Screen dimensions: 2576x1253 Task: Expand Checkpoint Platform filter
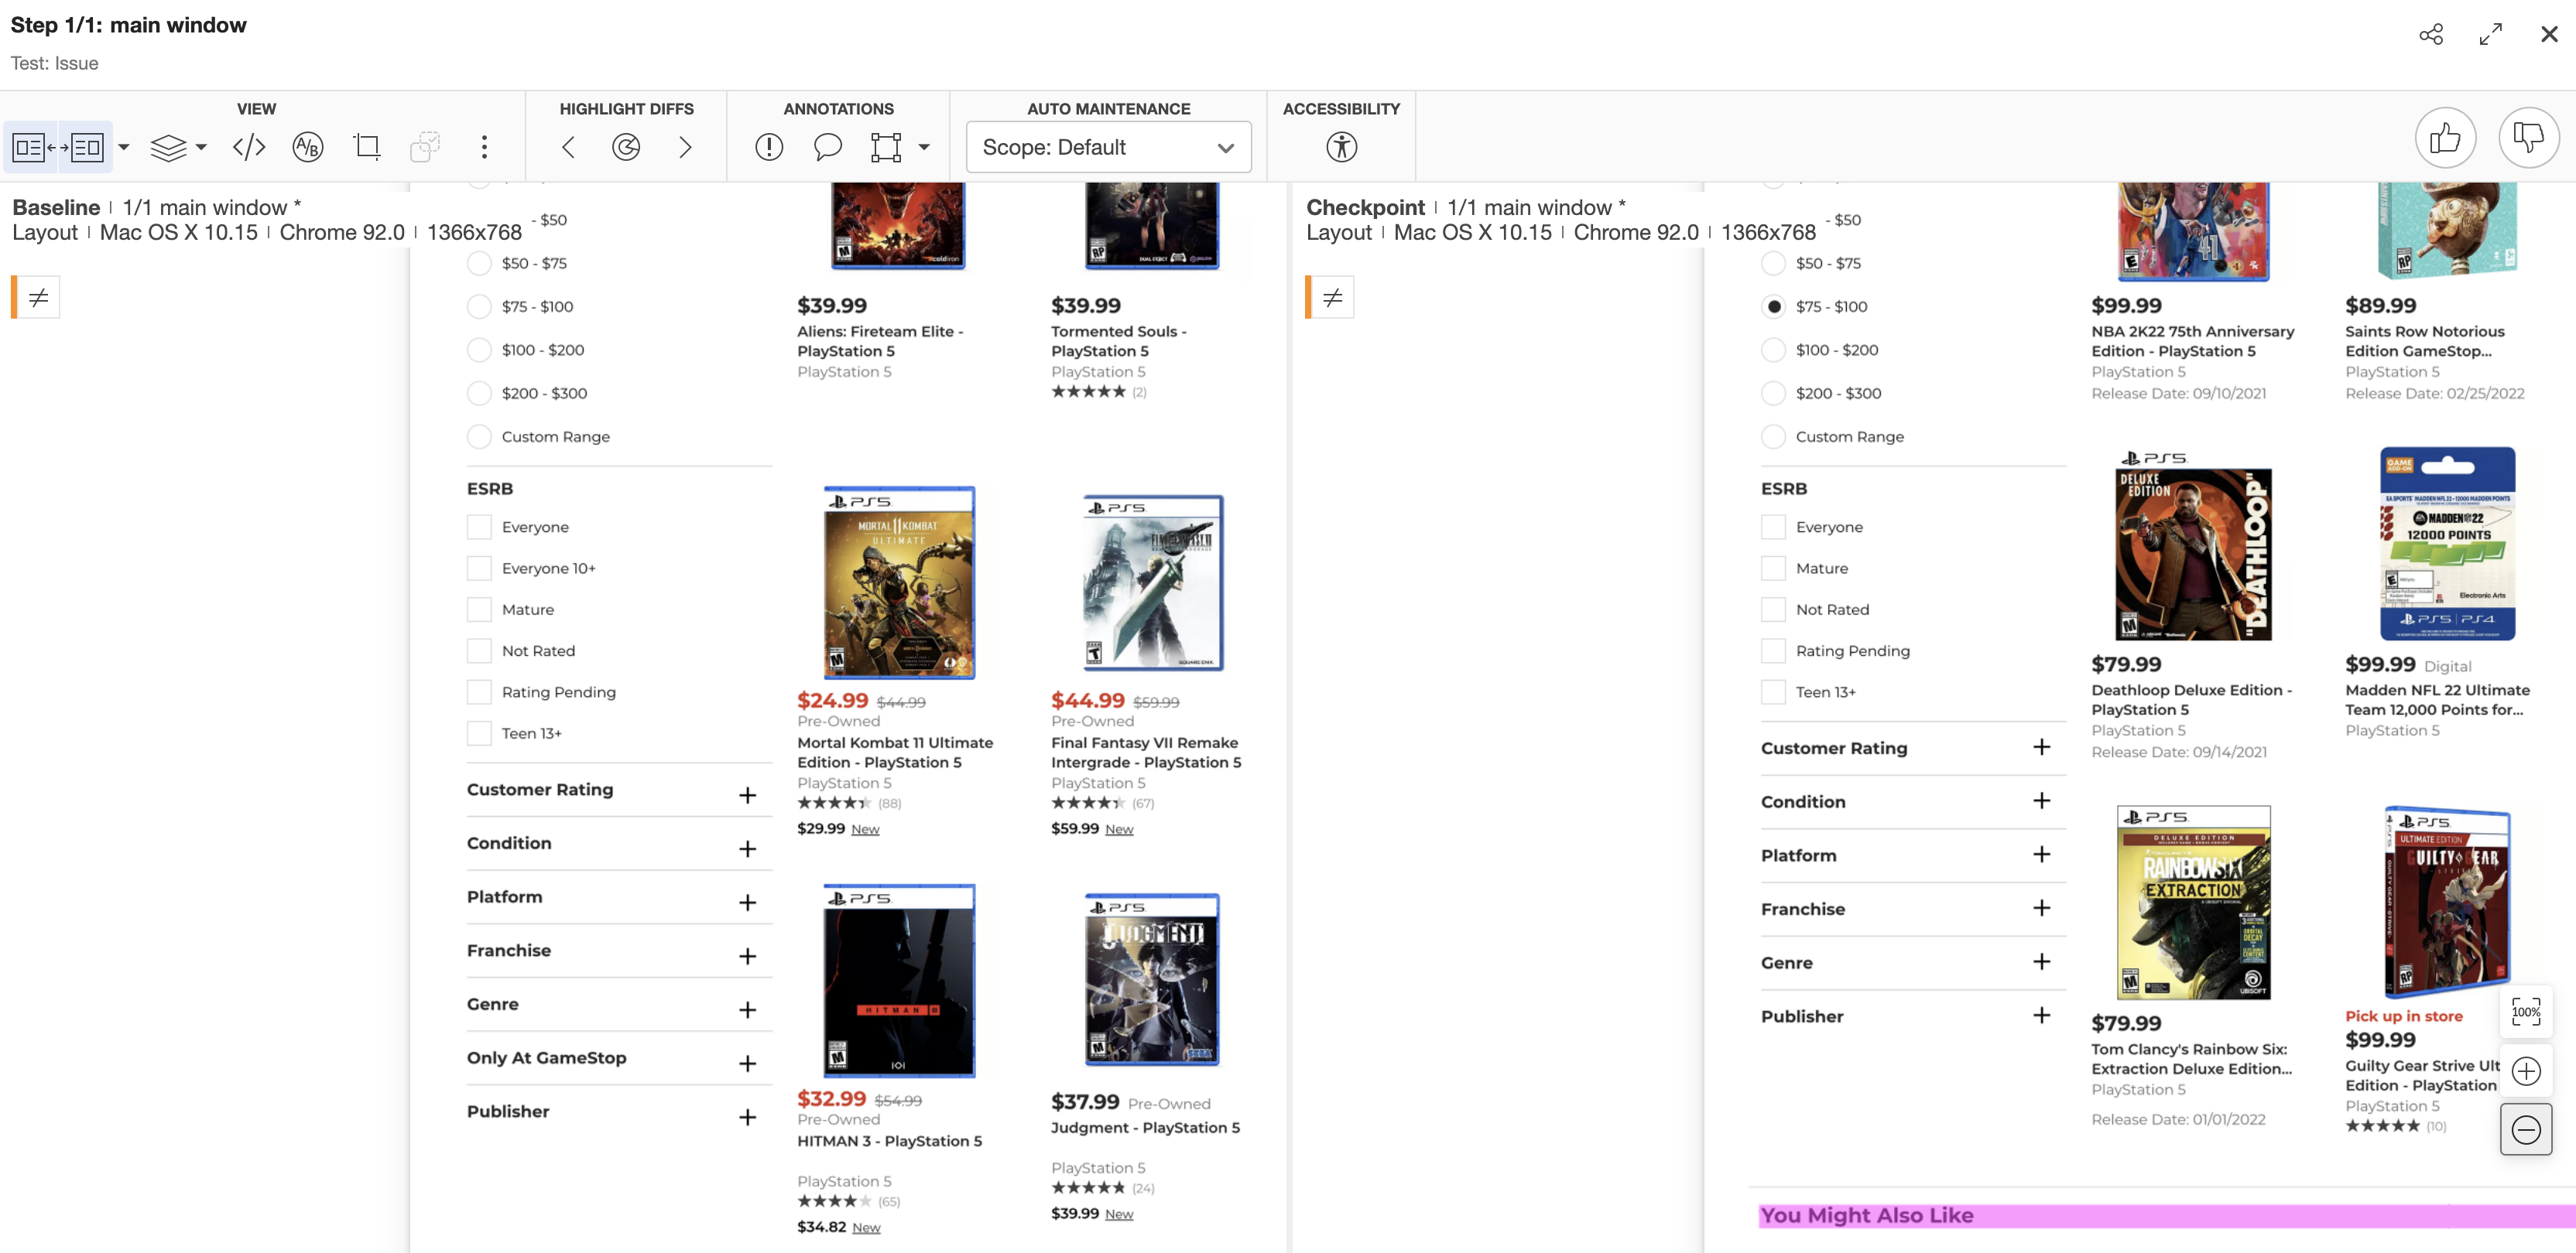(2041, 855)
